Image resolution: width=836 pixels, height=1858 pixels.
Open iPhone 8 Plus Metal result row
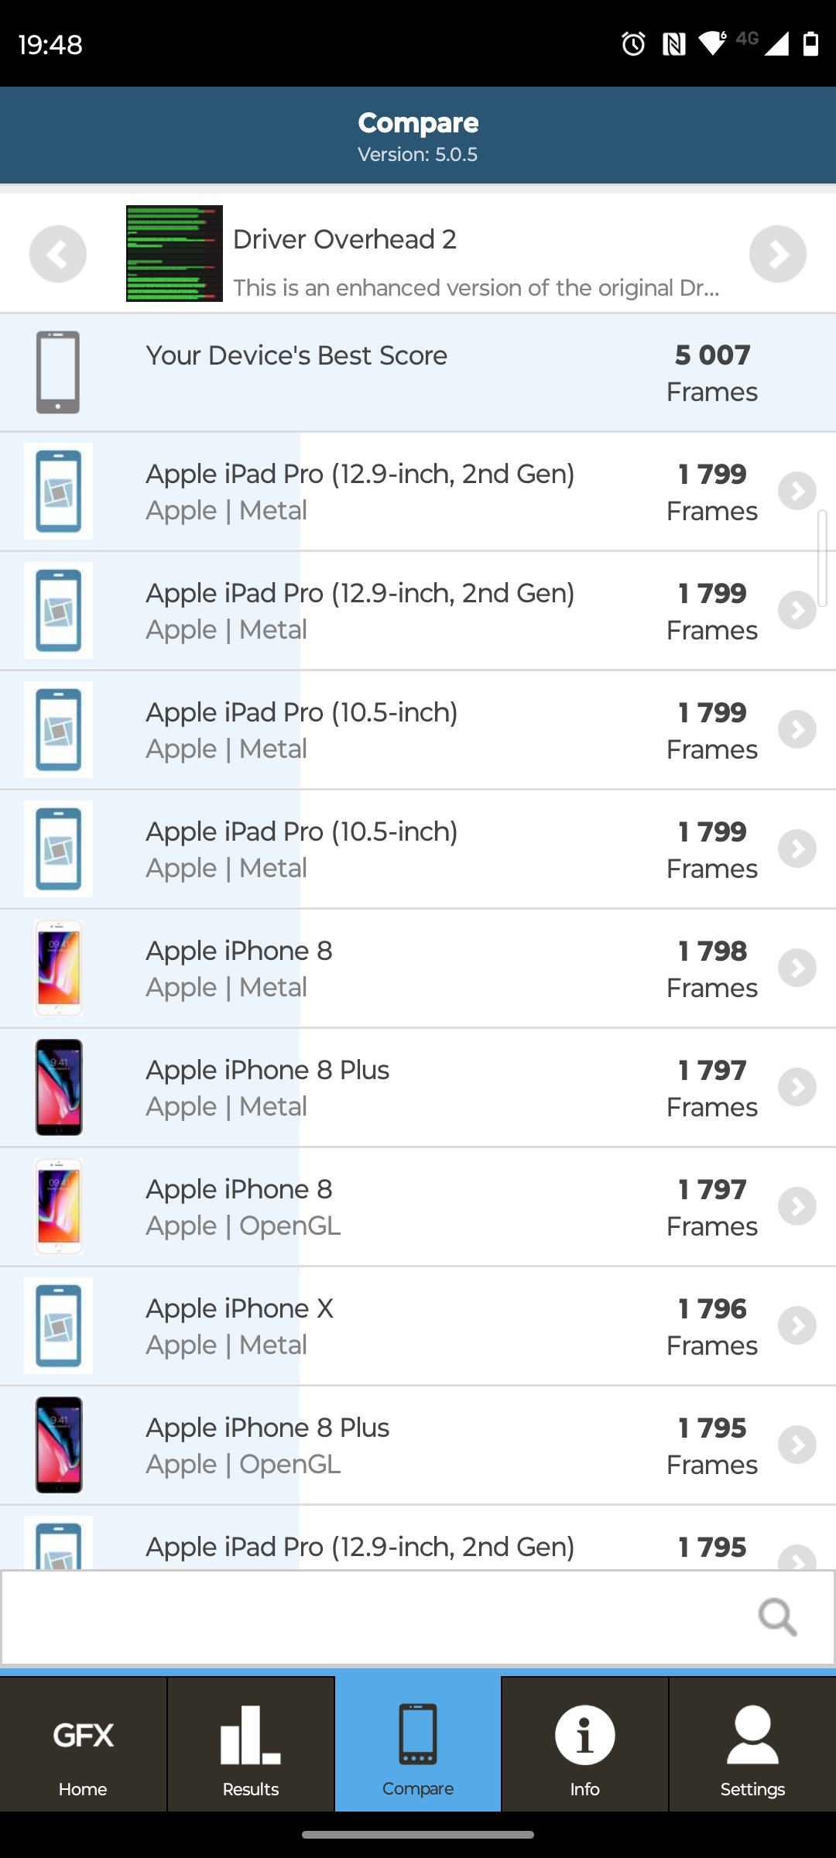click(418, 1088)
